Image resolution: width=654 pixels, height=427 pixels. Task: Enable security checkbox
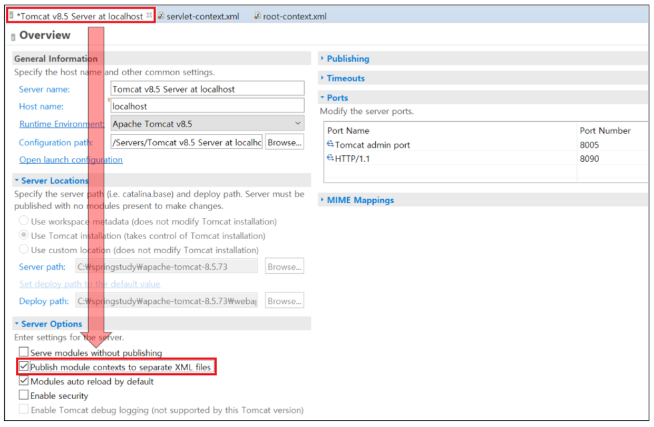(x=24, y=395)
